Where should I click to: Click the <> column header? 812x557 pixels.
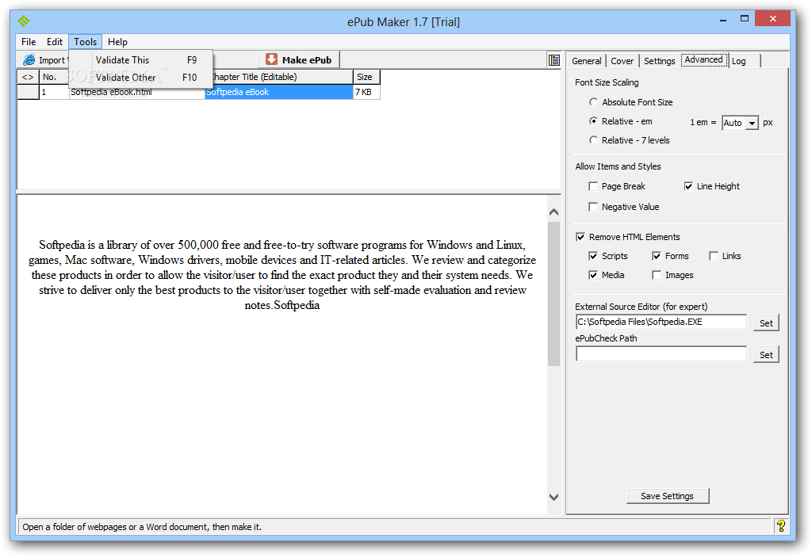click(28, 77)
